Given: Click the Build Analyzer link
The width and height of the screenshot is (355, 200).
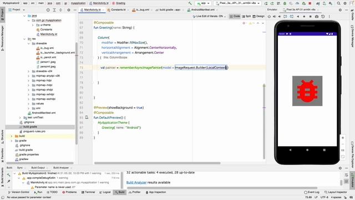Looking at the screenshot, I should point(136,182).
